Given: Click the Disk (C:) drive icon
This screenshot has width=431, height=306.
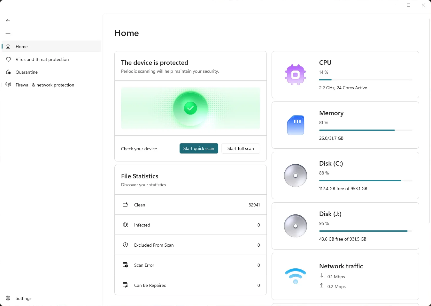Looking at the screenshot, I should click(x=296, y=175).
